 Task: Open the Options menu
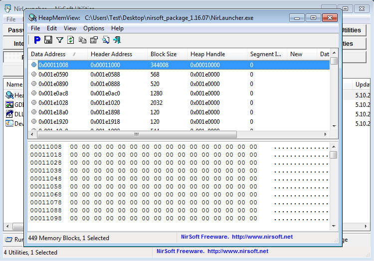coord(94,28)
